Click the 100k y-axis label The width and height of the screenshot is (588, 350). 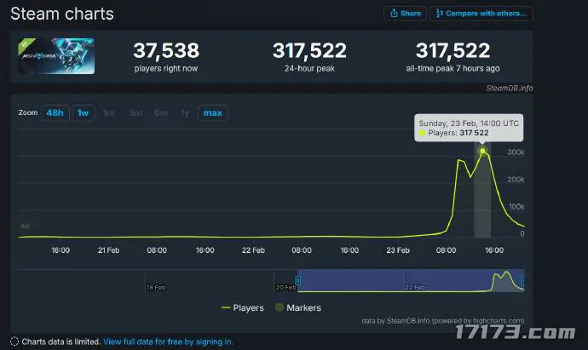click(x=516, y=207)
